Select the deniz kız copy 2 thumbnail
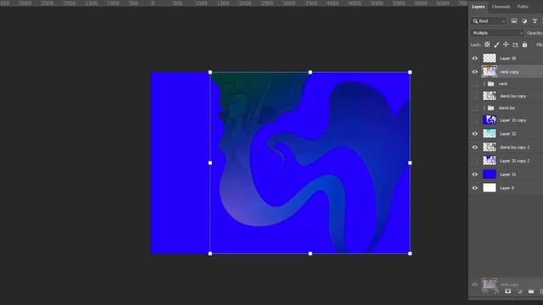The height and width of the screenshot is (305, 543). click(490, 147)
